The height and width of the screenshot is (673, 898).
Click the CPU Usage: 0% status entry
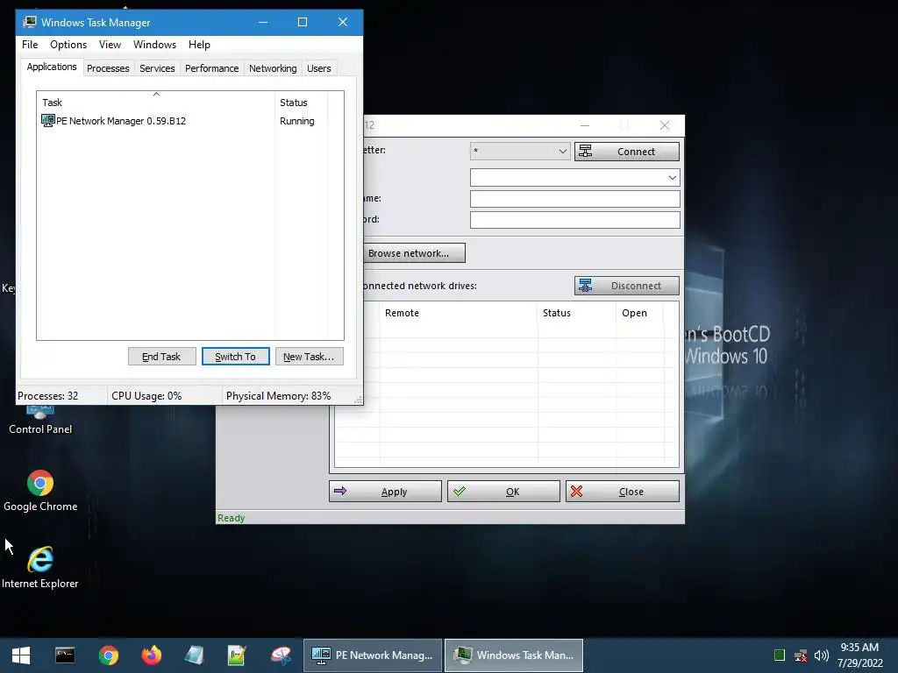coord(146,396)
